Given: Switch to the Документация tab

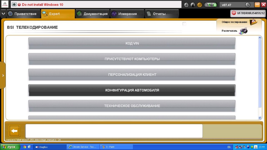Looking at the screenshot, I should pyautogui.click(x=92, y=14).
